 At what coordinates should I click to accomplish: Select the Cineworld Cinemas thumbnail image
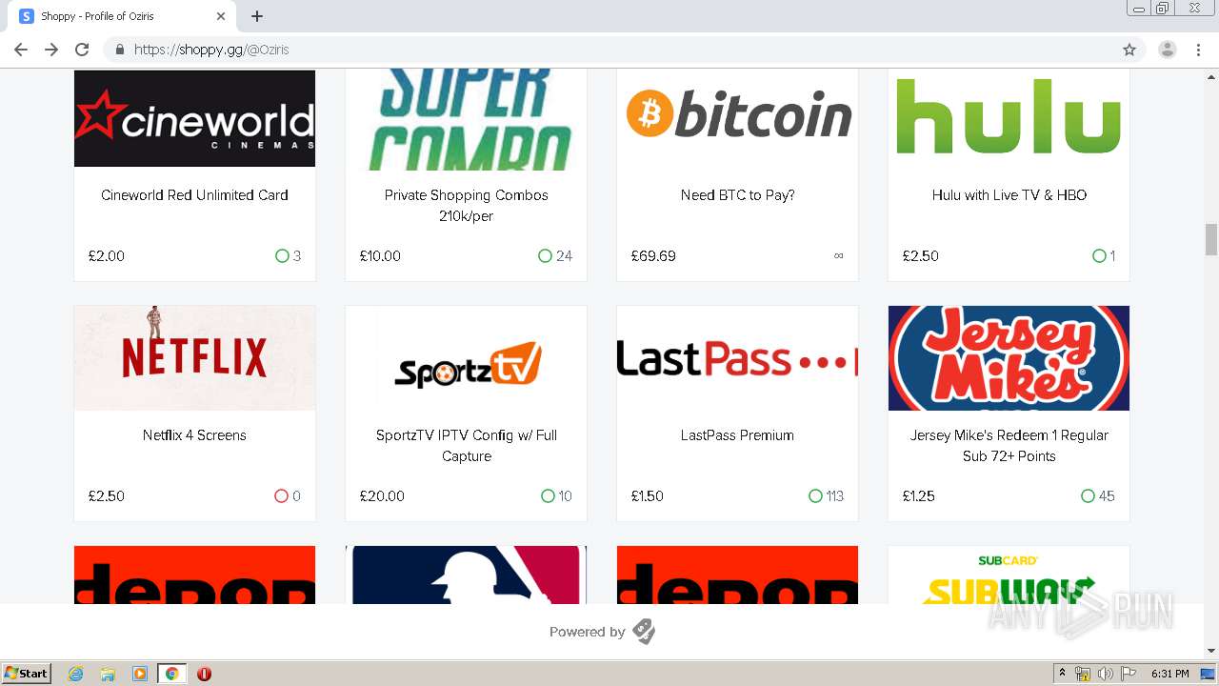194,118
